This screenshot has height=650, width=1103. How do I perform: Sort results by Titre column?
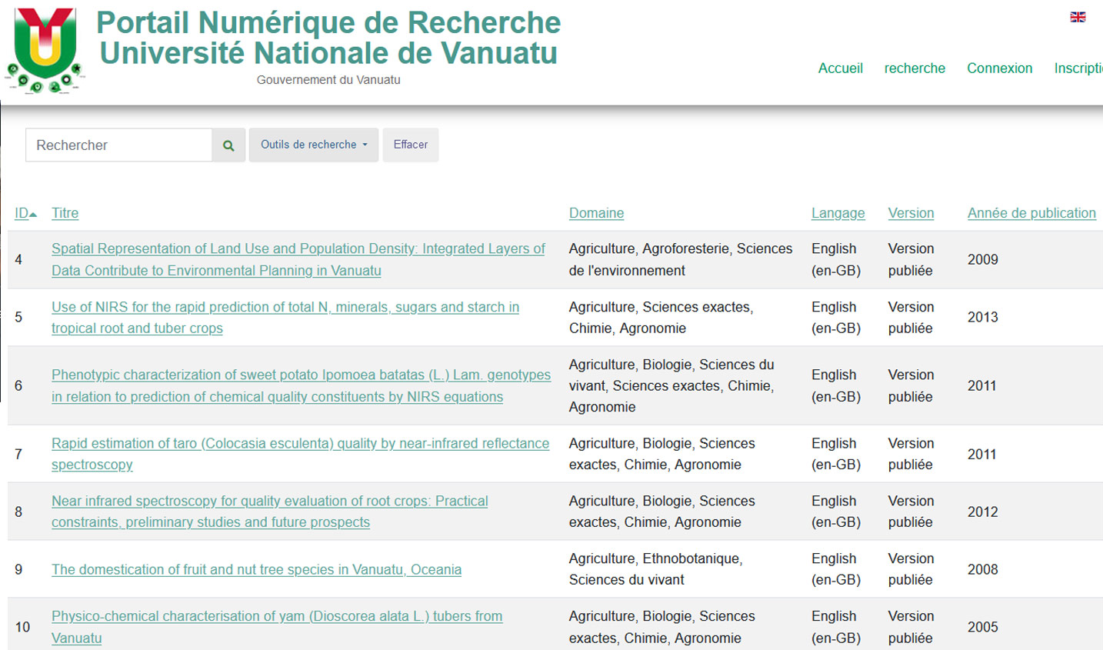65,213
